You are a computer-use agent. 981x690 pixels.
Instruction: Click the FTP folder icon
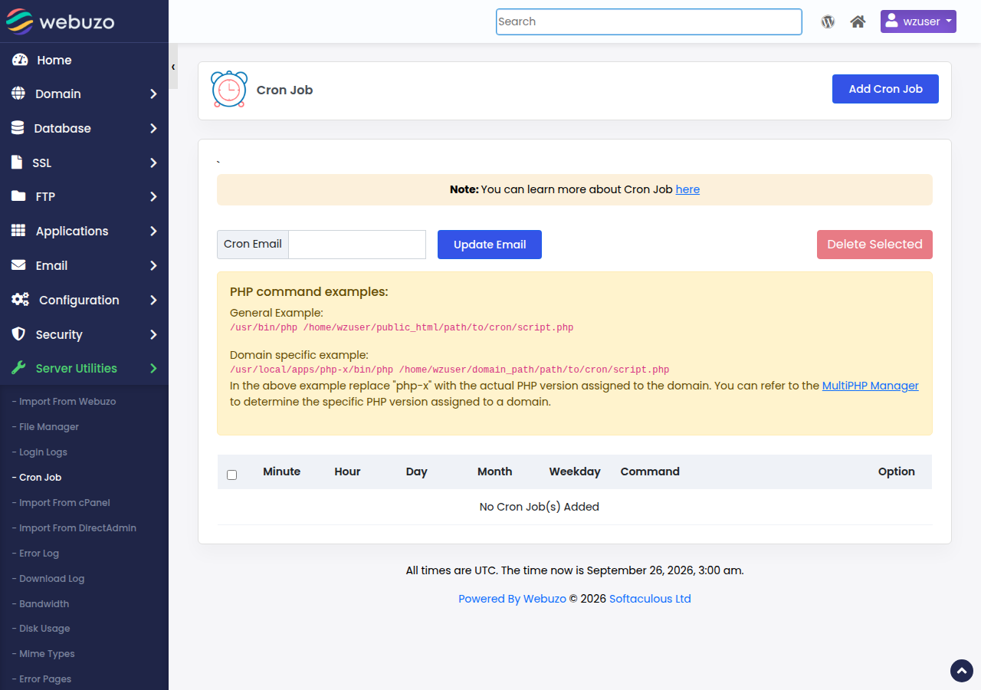(x=18, y=196)
